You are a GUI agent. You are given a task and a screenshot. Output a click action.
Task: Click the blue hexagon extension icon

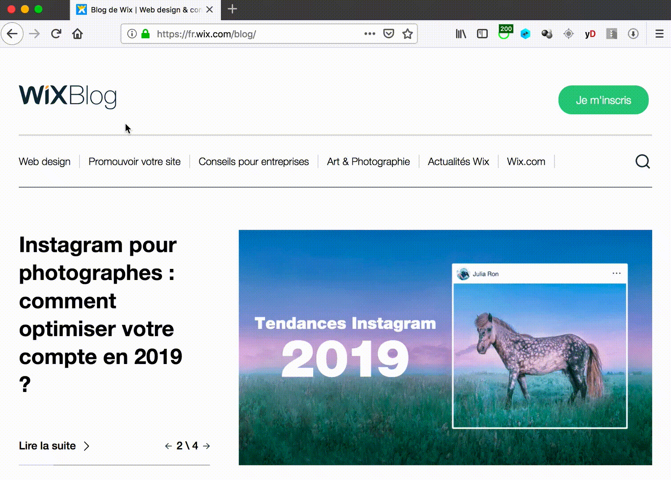[525, 33]
